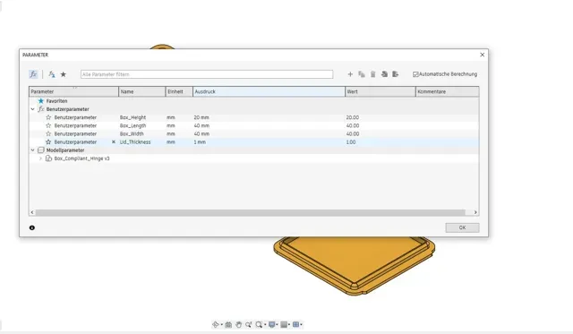Click the export parameters icon

(x=395, y=74)
